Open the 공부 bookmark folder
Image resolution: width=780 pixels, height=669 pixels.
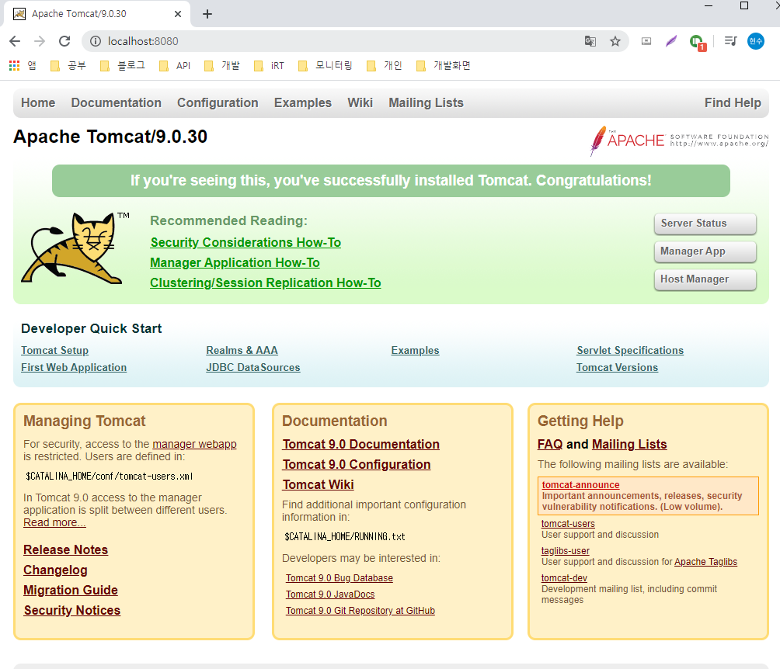point(68,66)
